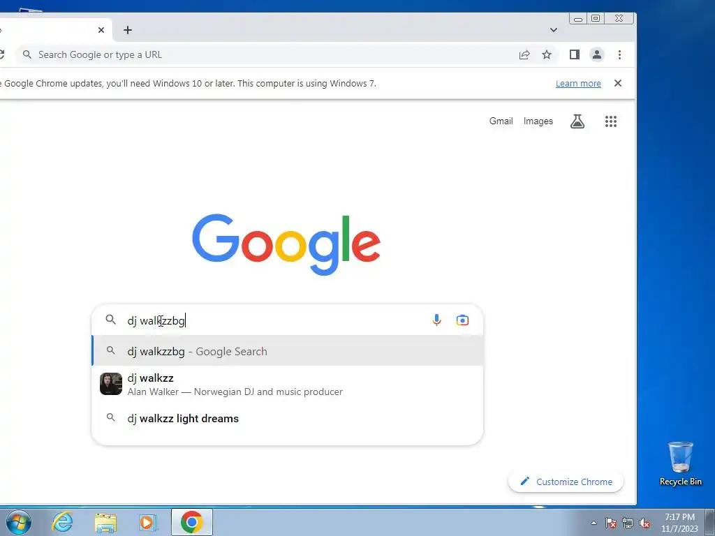
Task: Search by image with camera icon
Action: pyautogui.click(x=462, y=320)
